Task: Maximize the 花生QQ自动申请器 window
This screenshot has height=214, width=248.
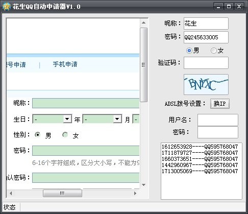Action: 229,7
